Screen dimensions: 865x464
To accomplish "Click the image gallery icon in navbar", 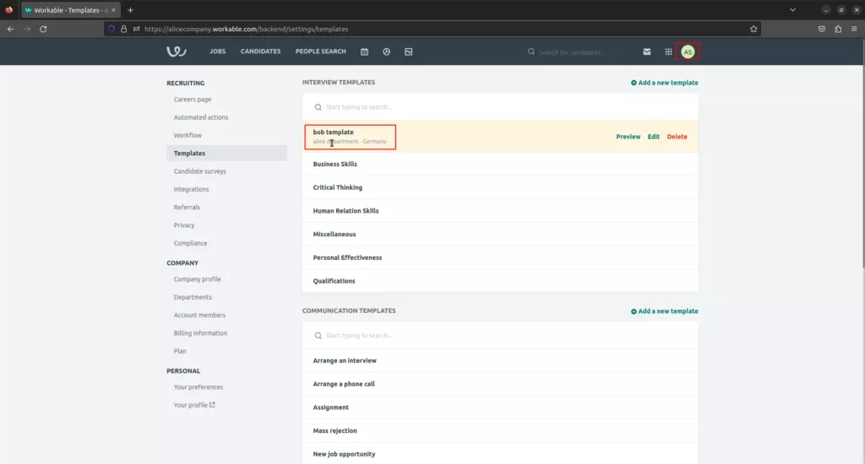I will 409,51.
